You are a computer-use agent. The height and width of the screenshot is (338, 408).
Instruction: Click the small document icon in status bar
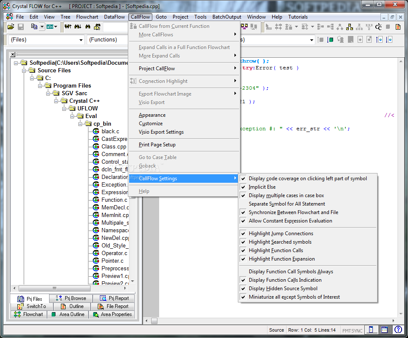coord(371,330)
